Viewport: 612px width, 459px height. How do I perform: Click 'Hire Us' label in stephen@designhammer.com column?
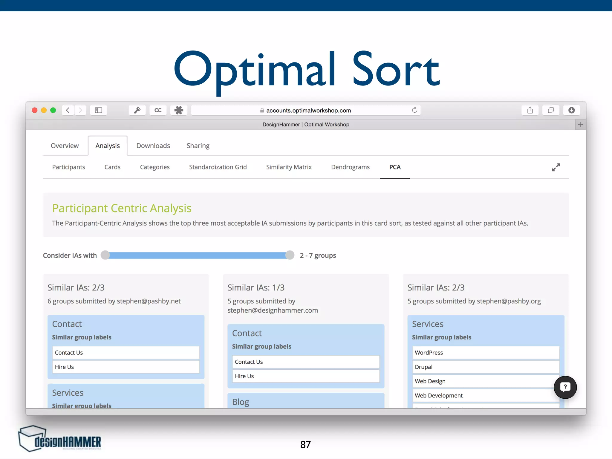(x=306, y=376)
